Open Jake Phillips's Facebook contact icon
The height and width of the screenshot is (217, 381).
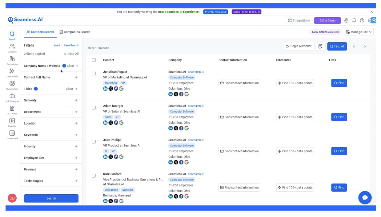(116, 157)
